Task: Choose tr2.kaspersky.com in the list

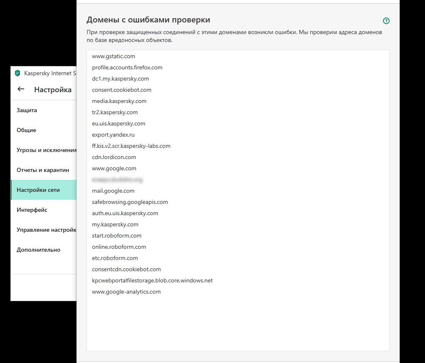Action: (238, 112)
